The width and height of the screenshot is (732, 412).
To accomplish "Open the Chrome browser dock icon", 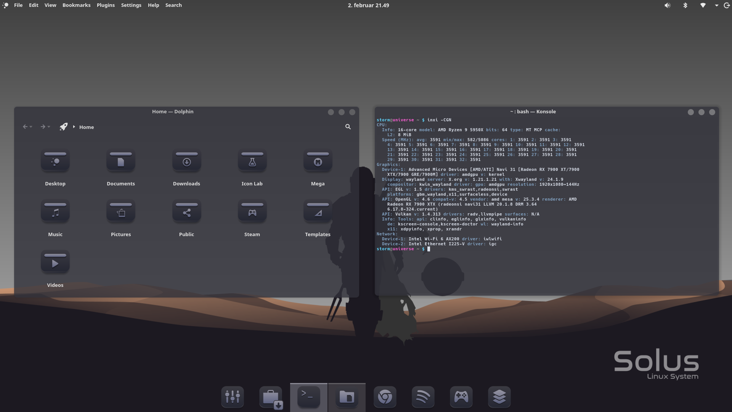I will pos(385,397).
